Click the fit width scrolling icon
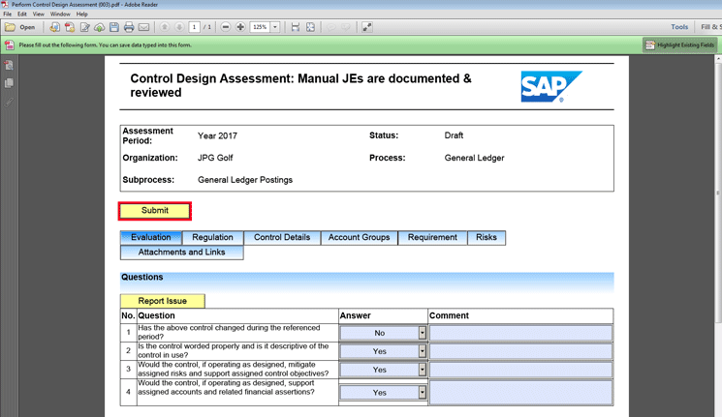Screen dimensions: 722x417 tap(296, 27)
